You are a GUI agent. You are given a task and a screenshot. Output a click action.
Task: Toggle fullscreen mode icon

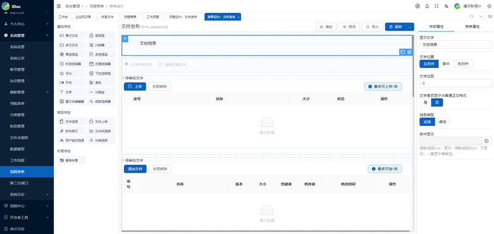[x=437, y=6]
